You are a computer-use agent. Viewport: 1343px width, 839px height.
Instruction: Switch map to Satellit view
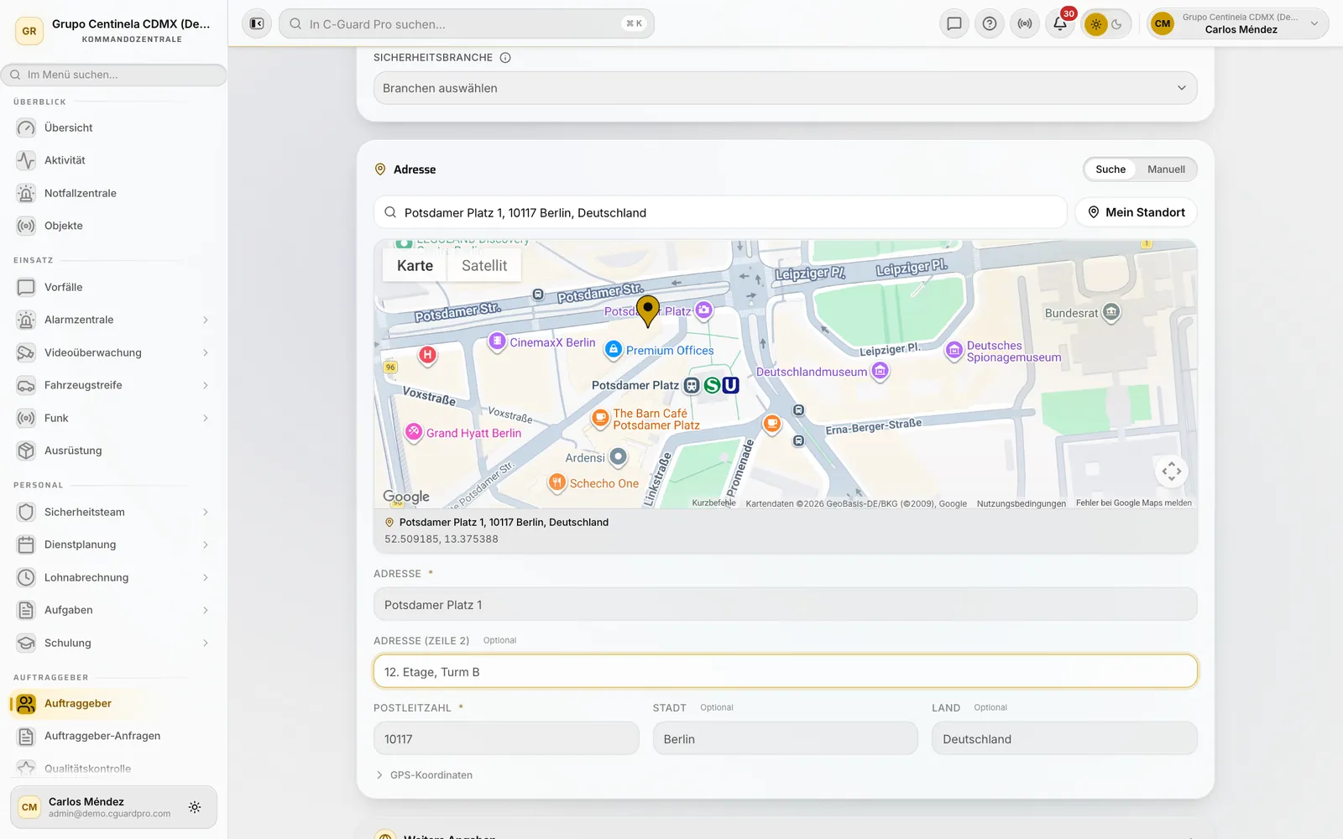pyautogui.click(x=484, y=266)
